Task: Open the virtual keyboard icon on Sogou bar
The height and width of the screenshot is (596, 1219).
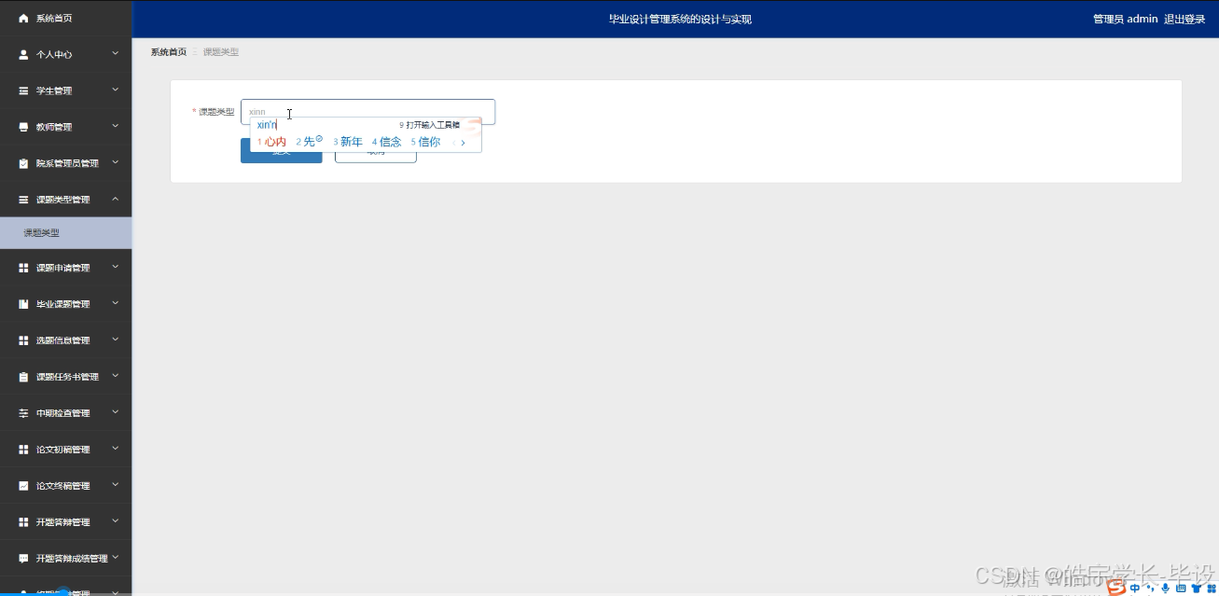Action: 1181,589
